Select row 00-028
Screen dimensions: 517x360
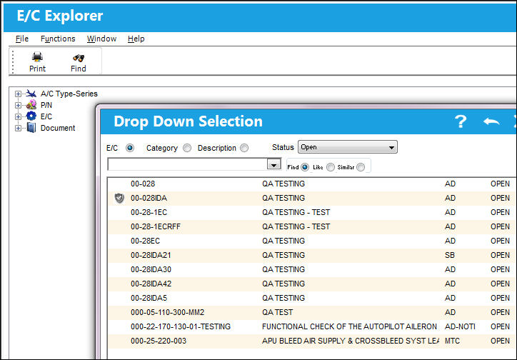pyautogui.click(x=312, y=184)
